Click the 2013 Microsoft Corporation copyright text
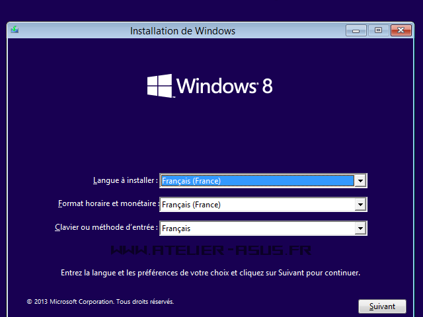Image resolution: width=423 pixels, height=317 pixels. coord(100,302)
